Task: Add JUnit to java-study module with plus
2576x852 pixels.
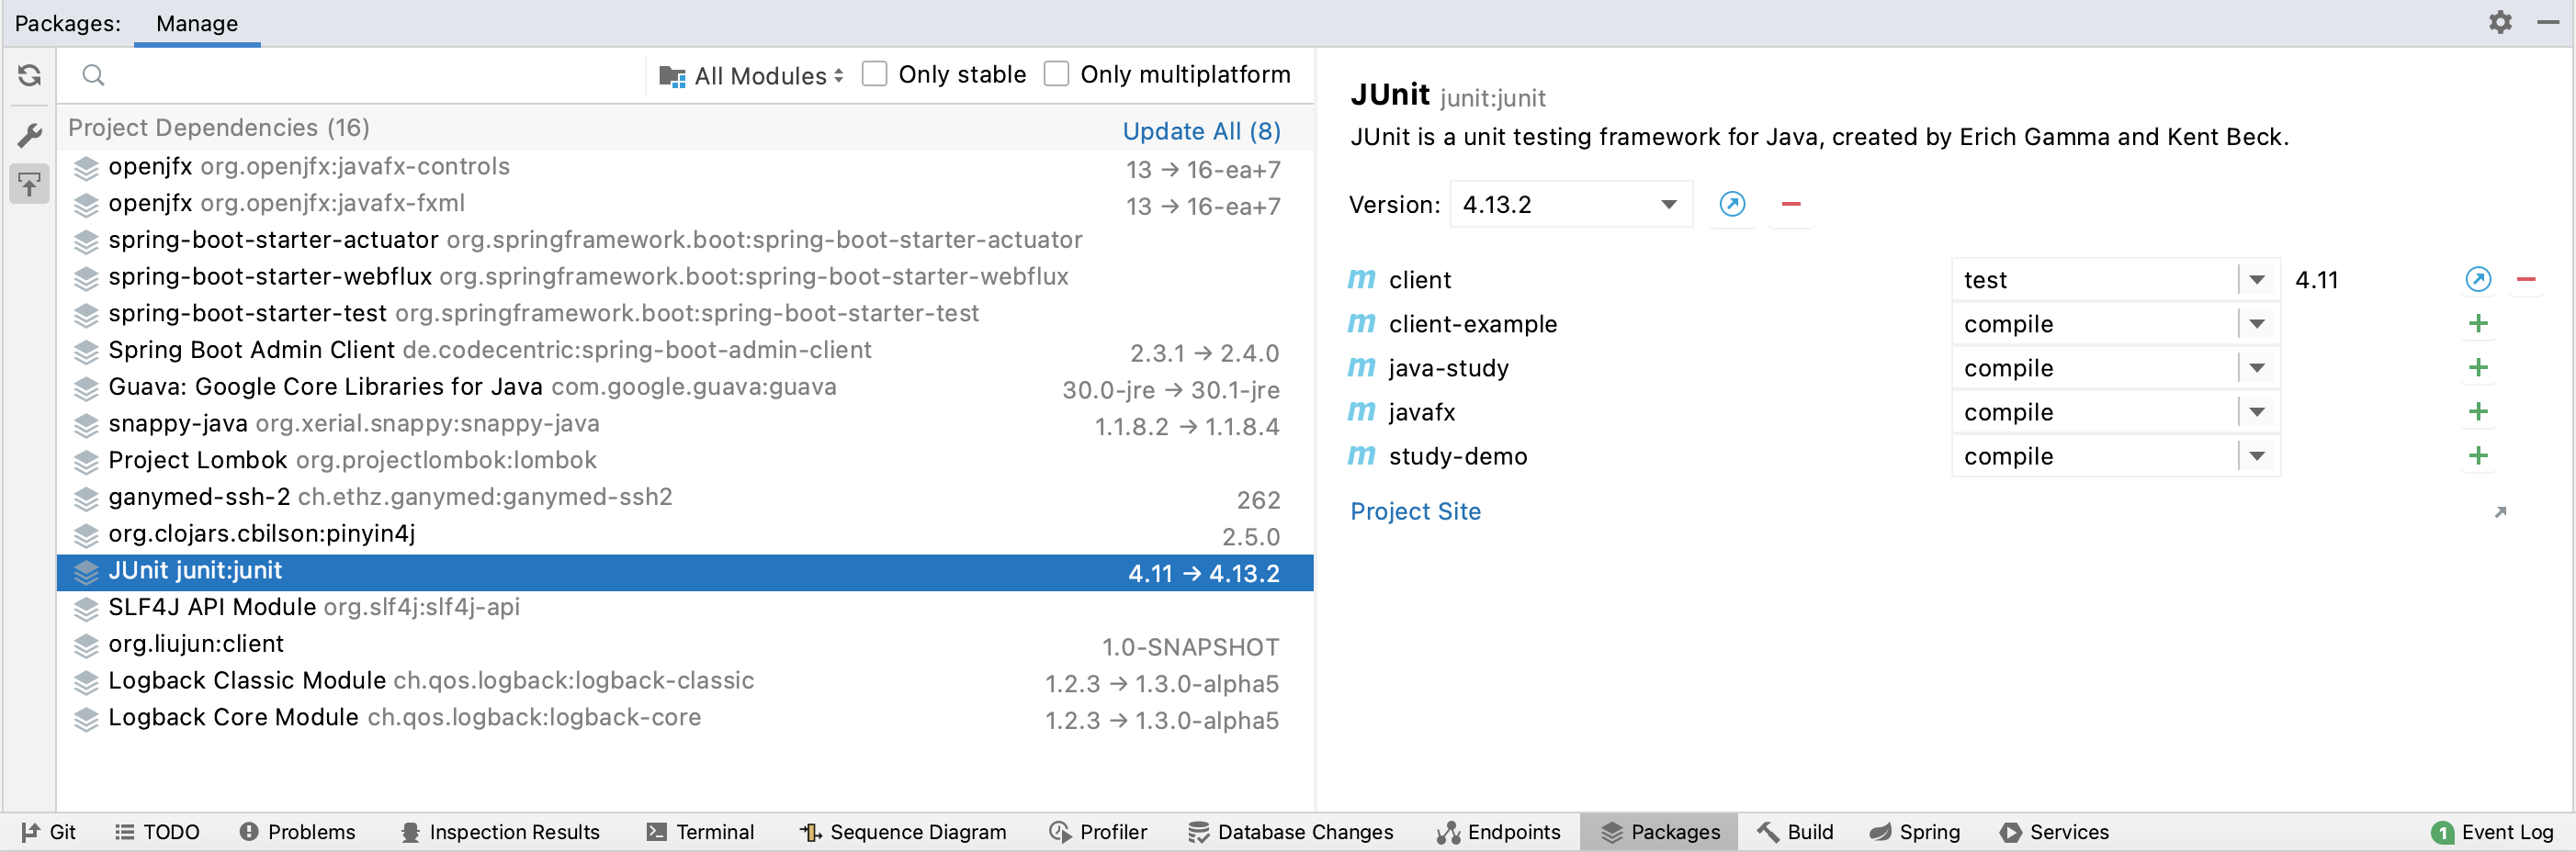Action: click(2478, 367)
